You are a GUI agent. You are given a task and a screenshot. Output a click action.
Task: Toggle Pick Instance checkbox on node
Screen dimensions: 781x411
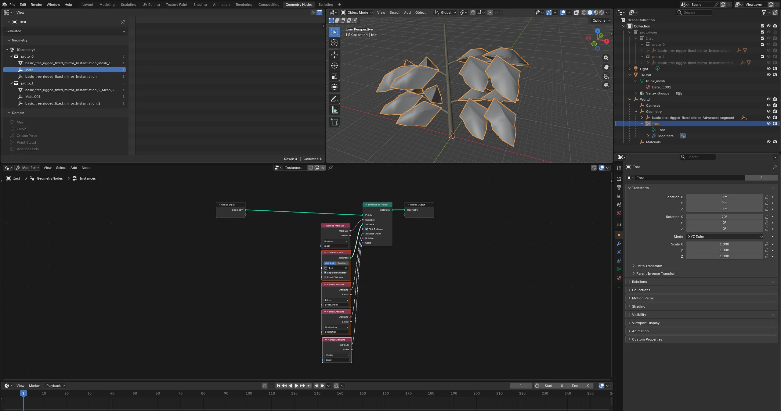(x=367, y=229)
